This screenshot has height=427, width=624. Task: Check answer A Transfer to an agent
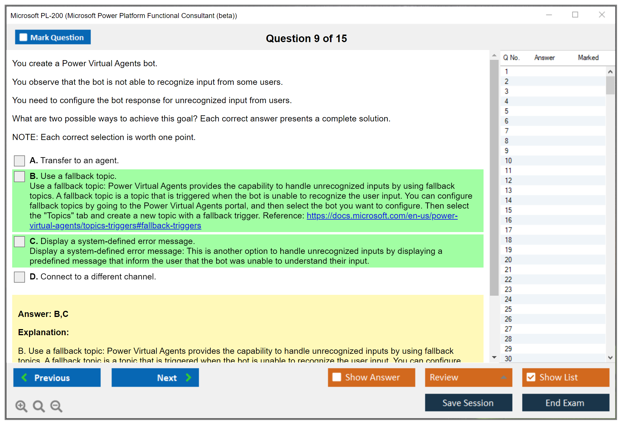19,161
